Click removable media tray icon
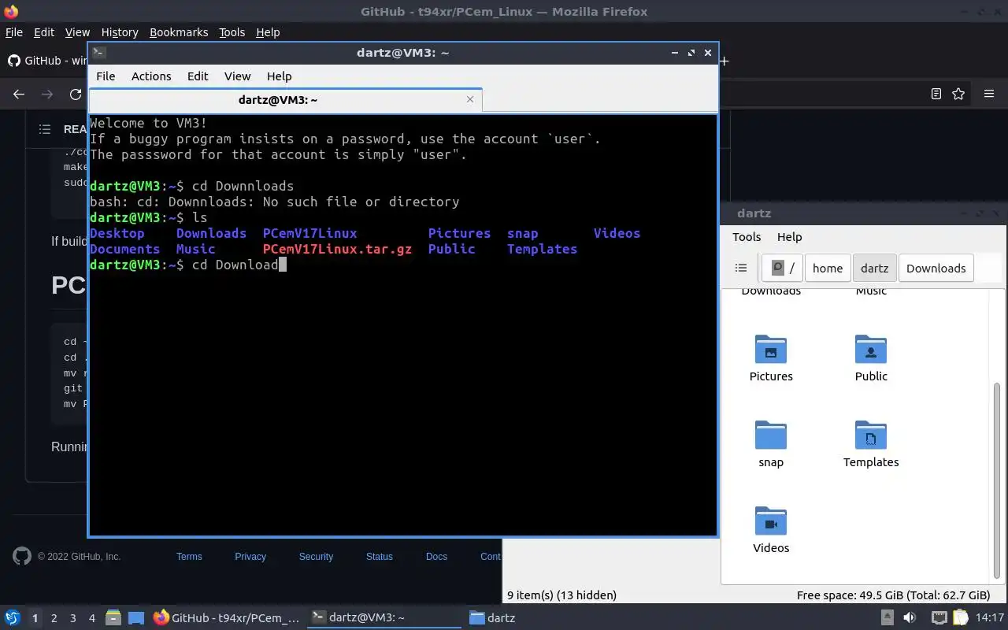 coord(888,618)
